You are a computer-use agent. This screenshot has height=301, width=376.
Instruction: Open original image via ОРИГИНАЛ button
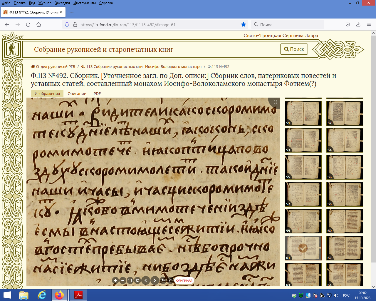(x=184, y=280)
